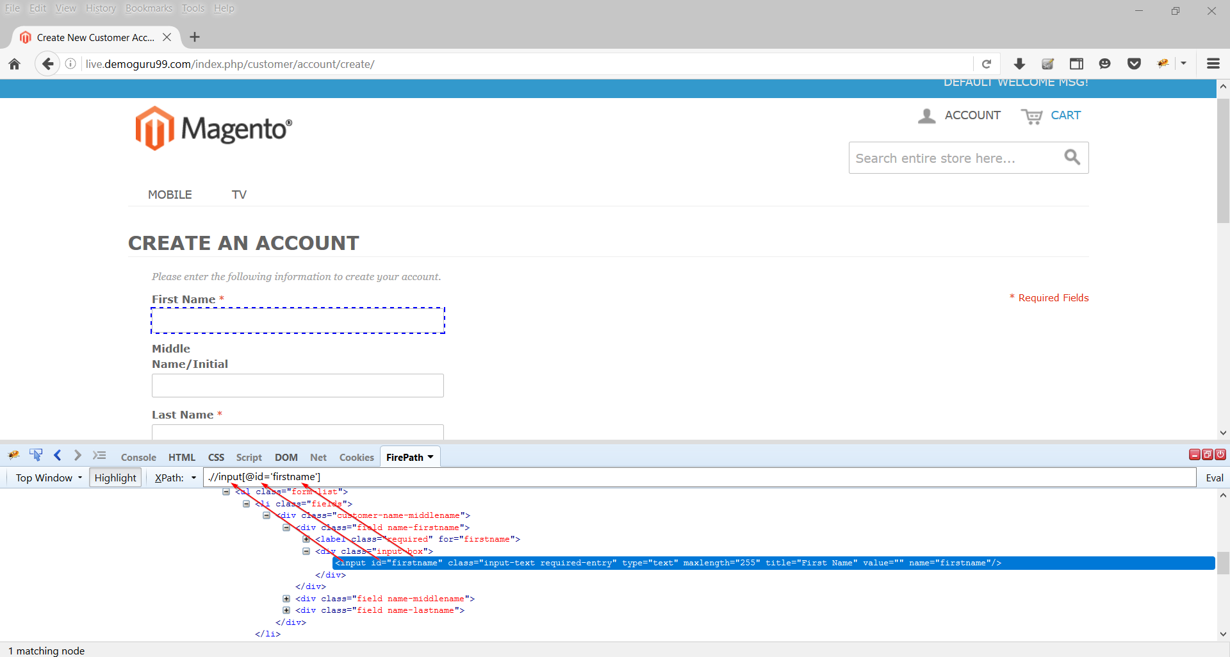Go to the TV category
Screen dimensions: 1230x657
[239, 194]
